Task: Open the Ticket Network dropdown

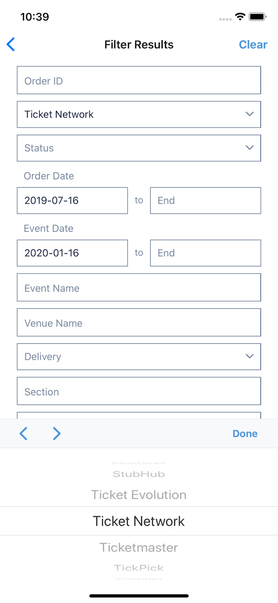Action: tap(139, 114)
